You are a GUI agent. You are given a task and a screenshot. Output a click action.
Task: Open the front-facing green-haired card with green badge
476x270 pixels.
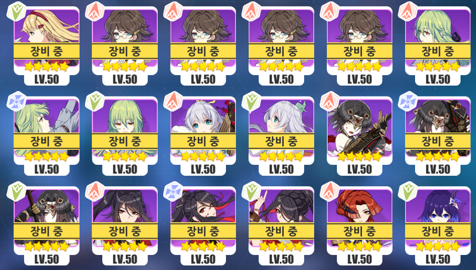coord(125,136)
